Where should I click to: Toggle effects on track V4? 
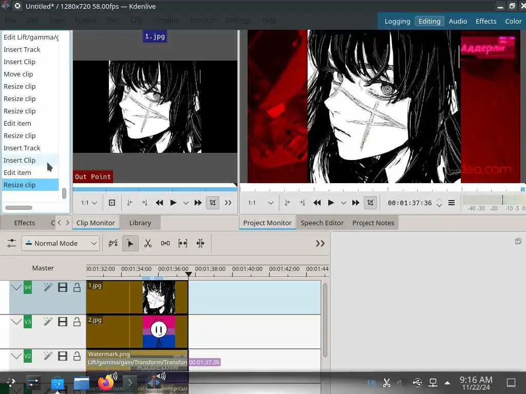(x=48, y=287)
